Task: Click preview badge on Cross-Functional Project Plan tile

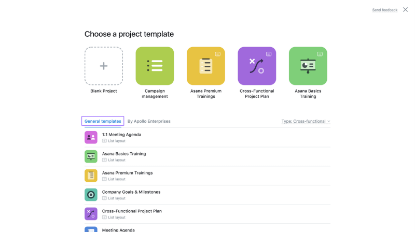Action: [x=269, y=54]
